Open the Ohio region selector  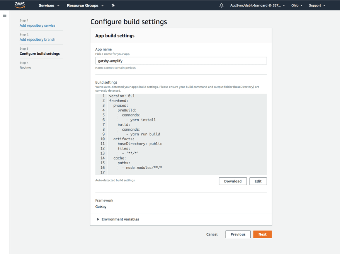297,5
